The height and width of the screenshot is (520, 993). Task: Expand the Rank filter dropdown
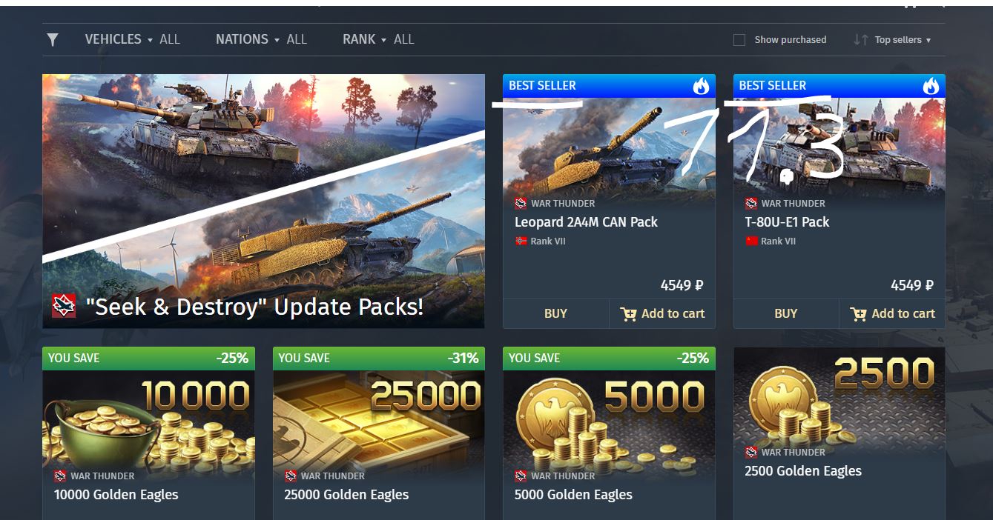[x=378, y=39]
